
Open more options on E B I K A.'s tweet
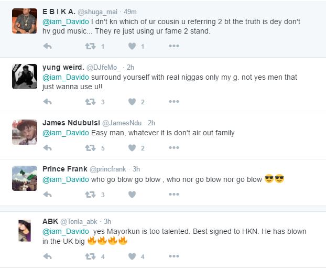tap(174, 47)
